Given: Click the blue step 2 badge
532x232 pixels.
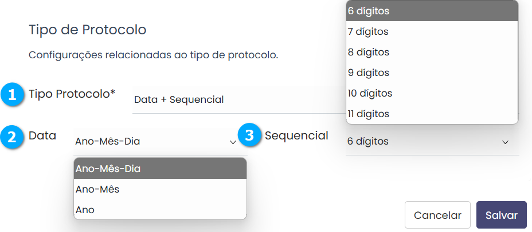Looking at the screenshot, I should click(x=11, y=137).
